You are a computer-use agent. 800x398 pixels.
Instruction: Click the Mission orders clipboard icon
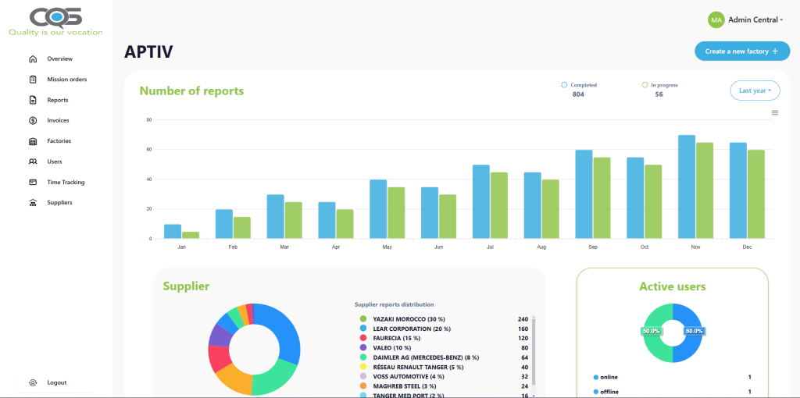coord(33,80)
